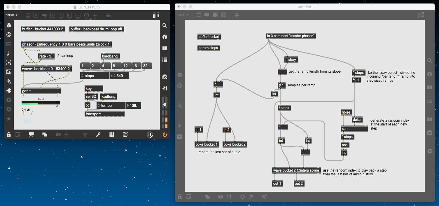Click the steps value field 4.349
The width and height of the screenshot is (439, 206).
[119, 76]
